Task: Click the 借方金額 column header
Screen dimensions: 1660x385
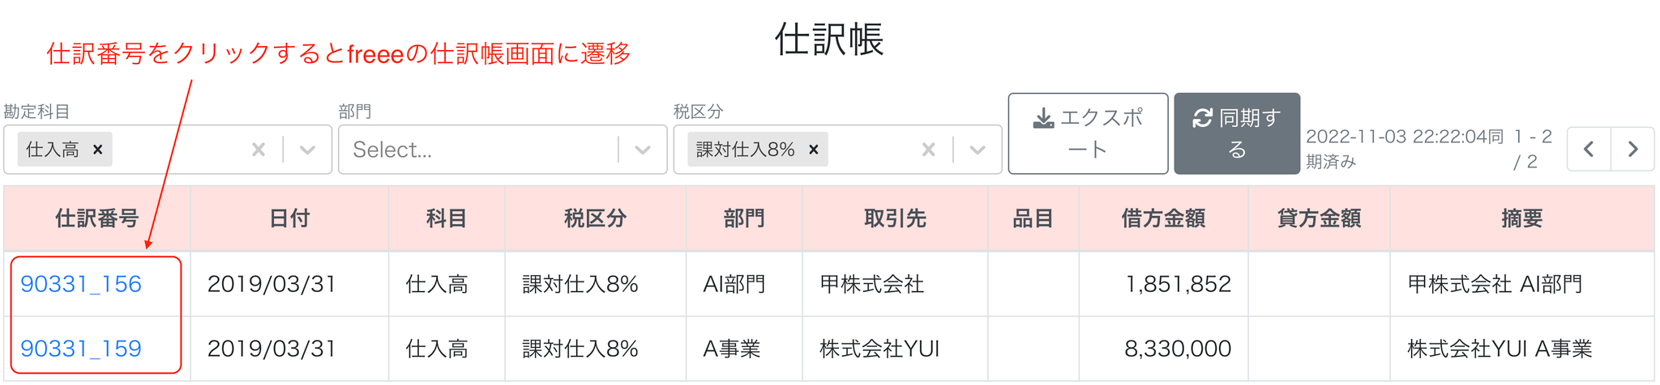Action: [x=1163, y=218]
